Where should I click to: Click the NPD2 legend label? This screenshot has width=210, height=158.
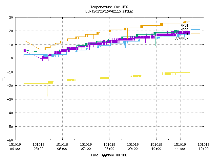coord(184,30)
